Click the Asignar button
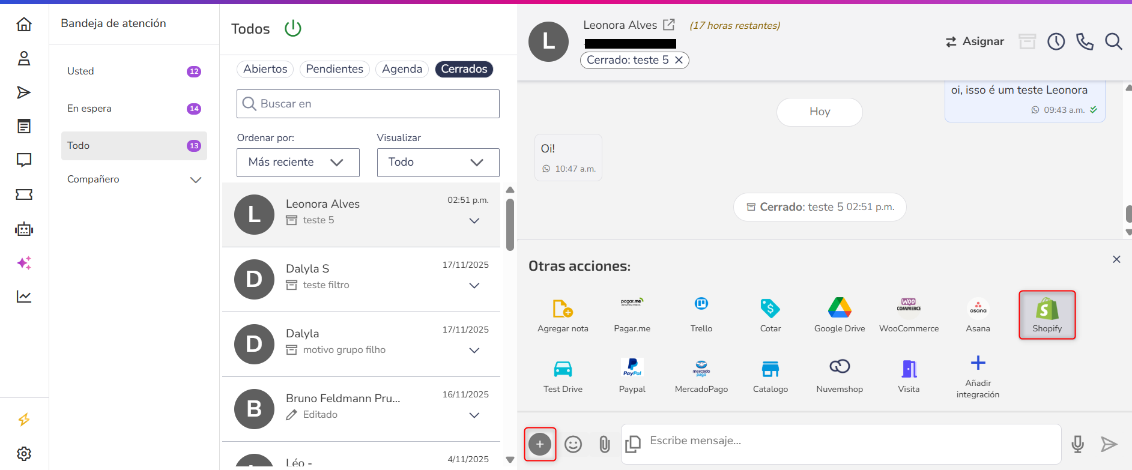The height and width of the screenshot is (470, 1132). [975, 41]
